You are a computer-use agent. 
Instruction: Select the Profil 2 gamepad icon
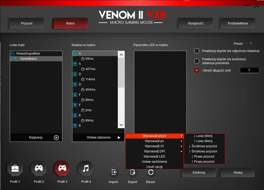39,168
